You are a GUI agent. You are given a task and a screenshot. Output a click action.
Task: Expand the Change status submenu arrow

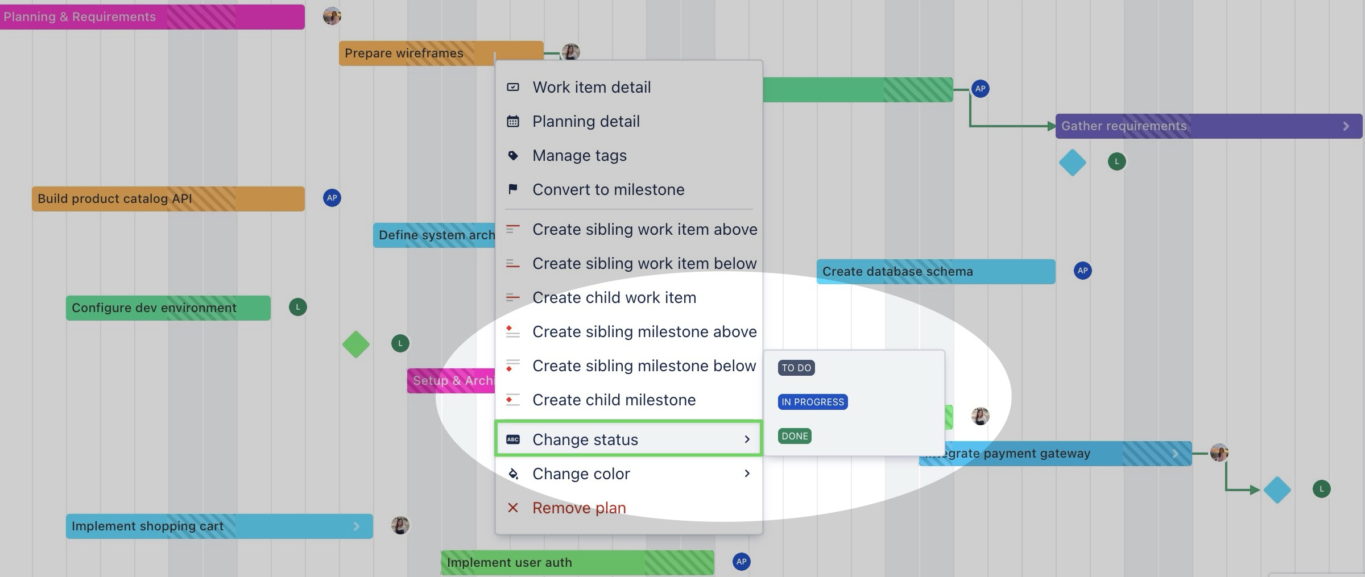coord(747,439)
